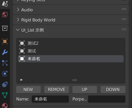Open the Object properties tab

coord(5,41)
